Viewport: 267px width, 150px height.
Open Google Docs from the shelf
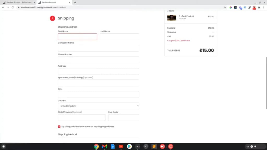(113, 146)
